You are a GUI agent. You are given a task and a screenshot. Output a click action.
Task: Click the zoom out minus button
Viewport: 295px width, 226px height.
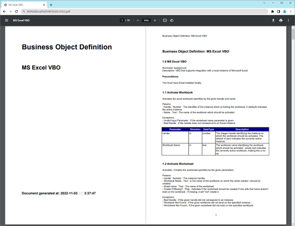click(138, 20)
